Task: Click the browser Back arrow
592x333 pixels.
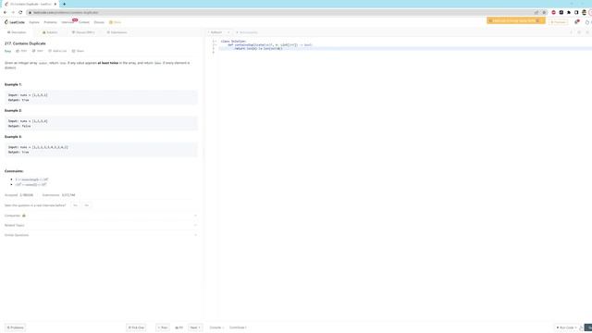Action: tap(5, 12)
